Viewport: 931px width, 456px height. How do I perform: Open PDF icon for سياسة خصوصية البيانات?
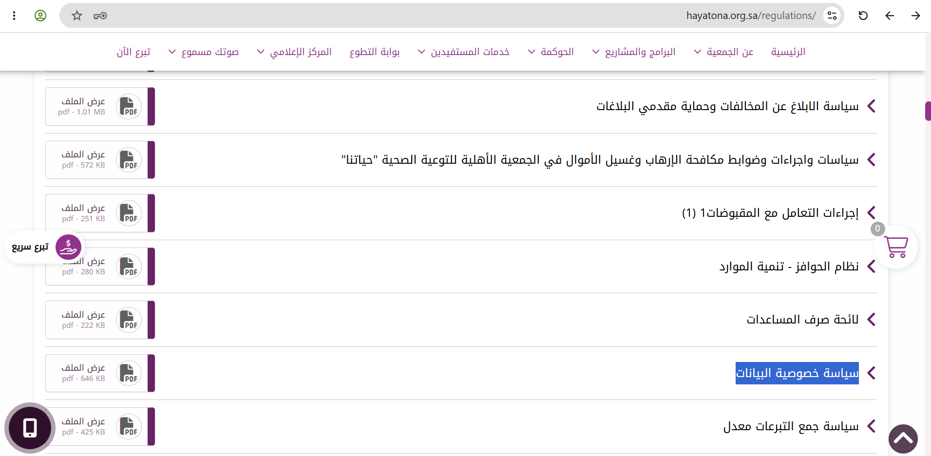(129, 373)
